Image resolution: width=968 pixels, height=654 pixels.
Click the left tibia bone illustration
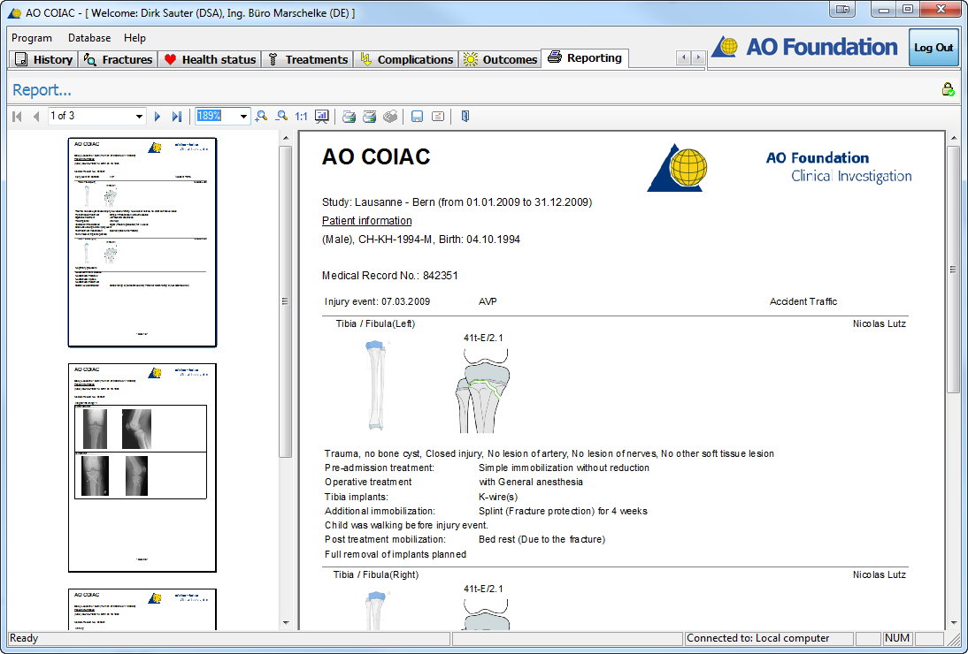[376, 386]
